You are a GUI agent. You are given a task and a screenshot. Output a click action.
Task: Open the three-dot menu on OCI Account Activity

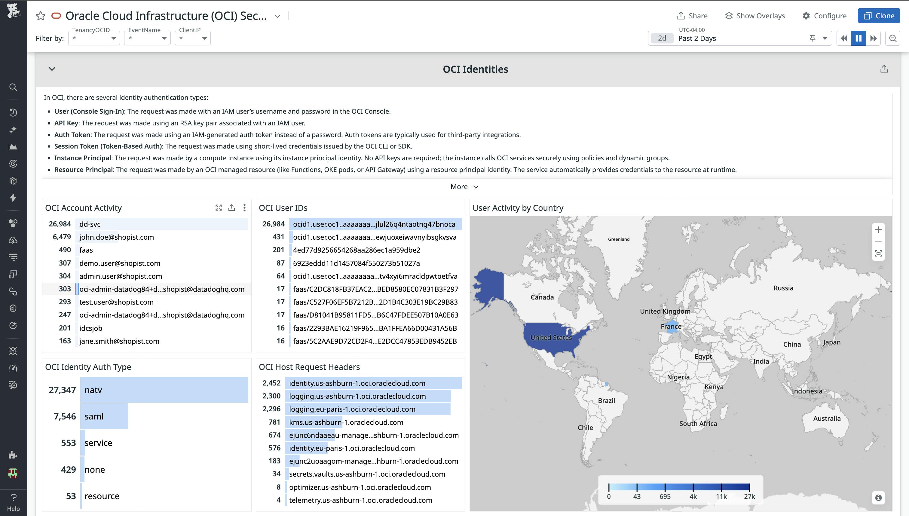[x=244, y=208]
